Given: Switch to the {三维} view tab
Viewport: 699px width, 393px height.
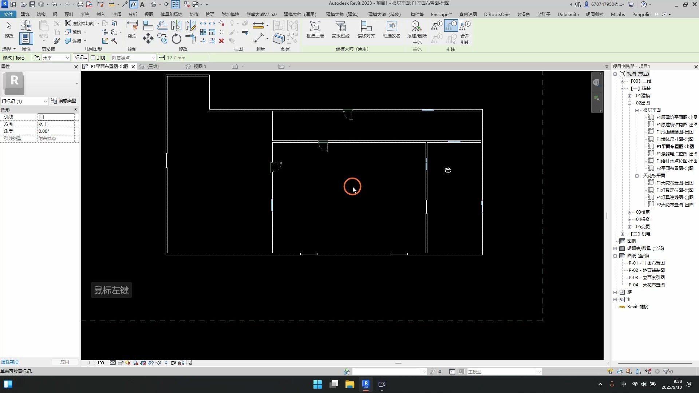Looking at the screenshot, I should [153, 66].
